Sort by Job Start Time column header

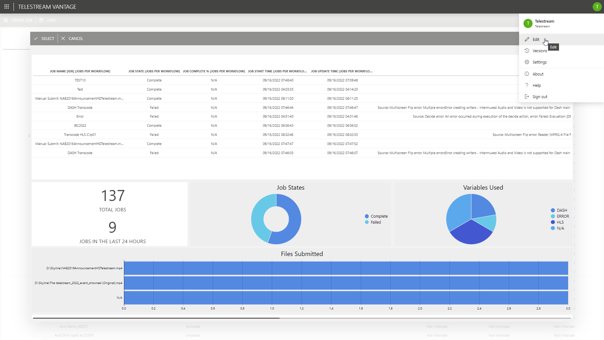click(277, 71)
